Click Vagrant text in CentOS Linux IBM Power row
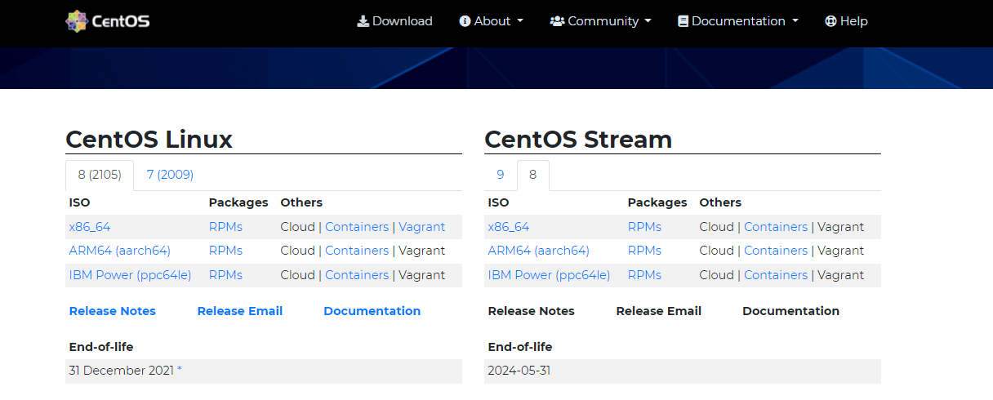 coord(422,275)
